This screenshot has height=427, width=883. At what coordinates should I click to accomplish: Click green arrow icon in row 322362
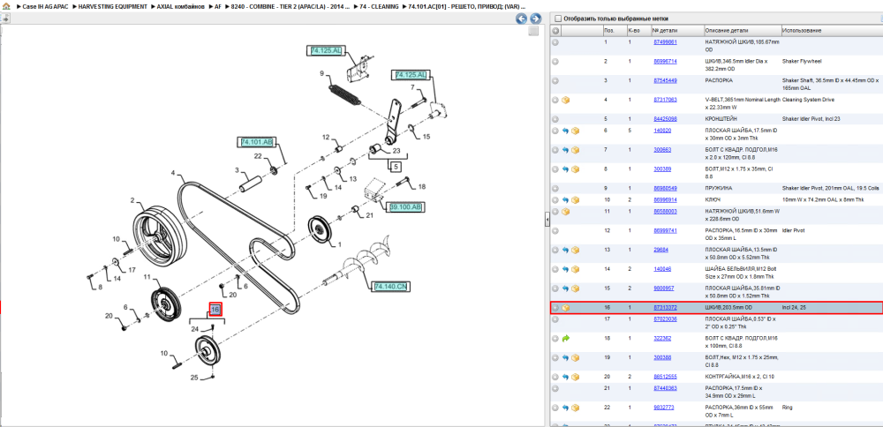[x=566, y=338]
